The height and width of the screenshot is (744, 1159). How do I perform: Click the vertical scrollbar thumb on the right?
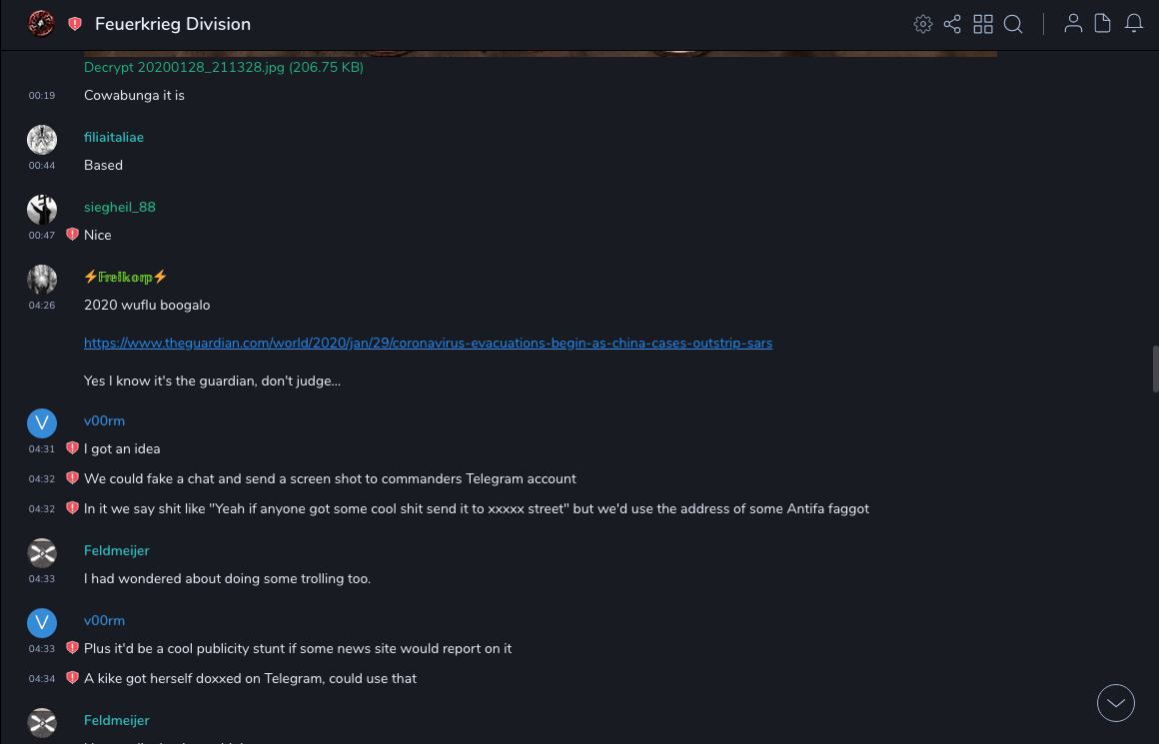[x=1155, y=370]
